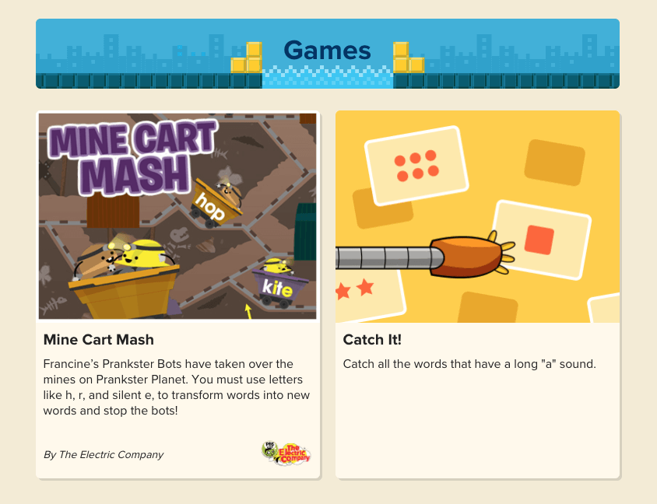This screenshot has height=504, width=657.
Task: Click the gray metal arm pole
Action: 389,258
